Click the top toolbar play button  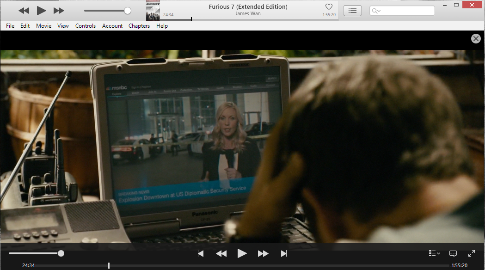(41, 11)
